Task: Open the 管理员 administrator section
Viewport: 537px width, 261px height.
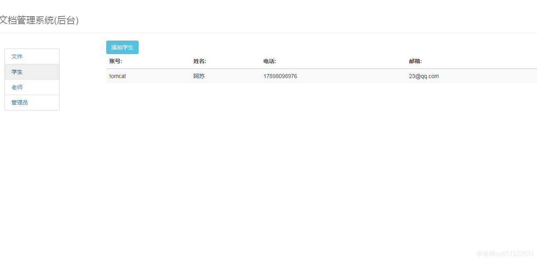Action: click(20, 103)
